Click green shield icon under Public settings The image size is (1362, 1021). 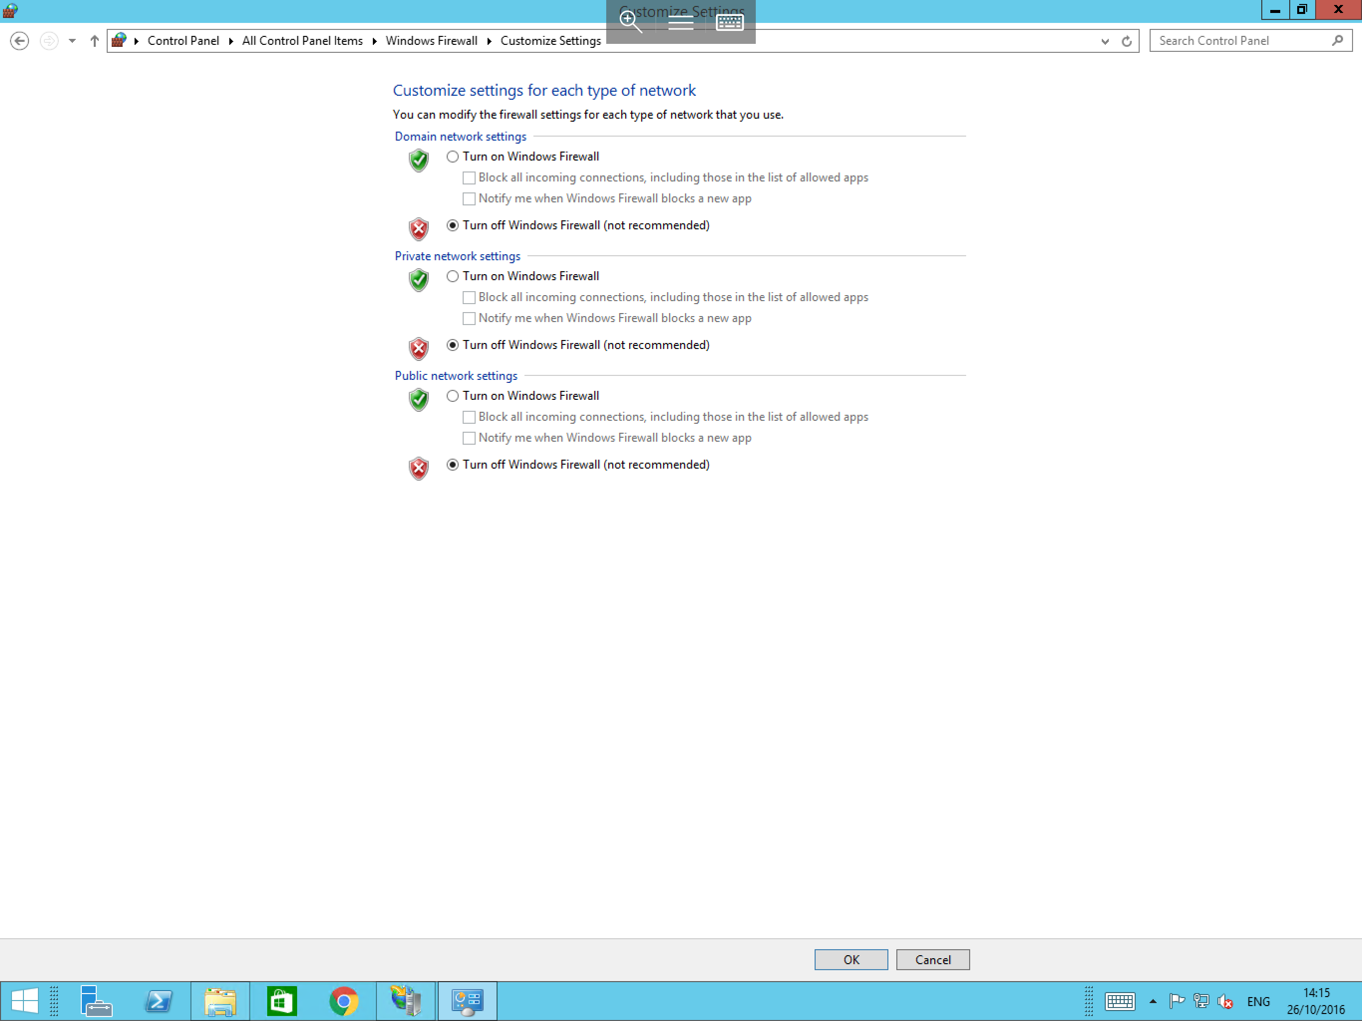click(419, 400)
